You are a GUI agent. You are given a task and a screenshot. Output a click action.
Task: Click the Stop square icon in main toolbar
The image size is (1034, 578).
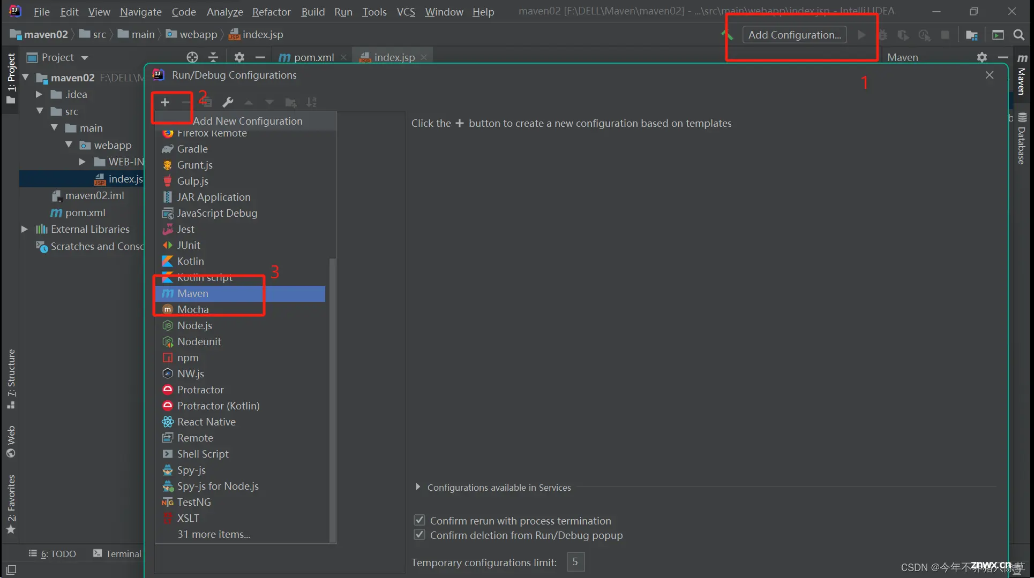click(x=945, y=35)
